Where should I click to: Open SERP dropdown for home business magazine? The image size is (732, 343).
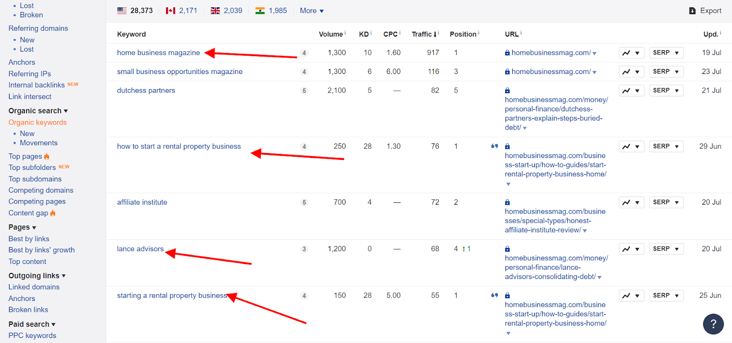667,53
